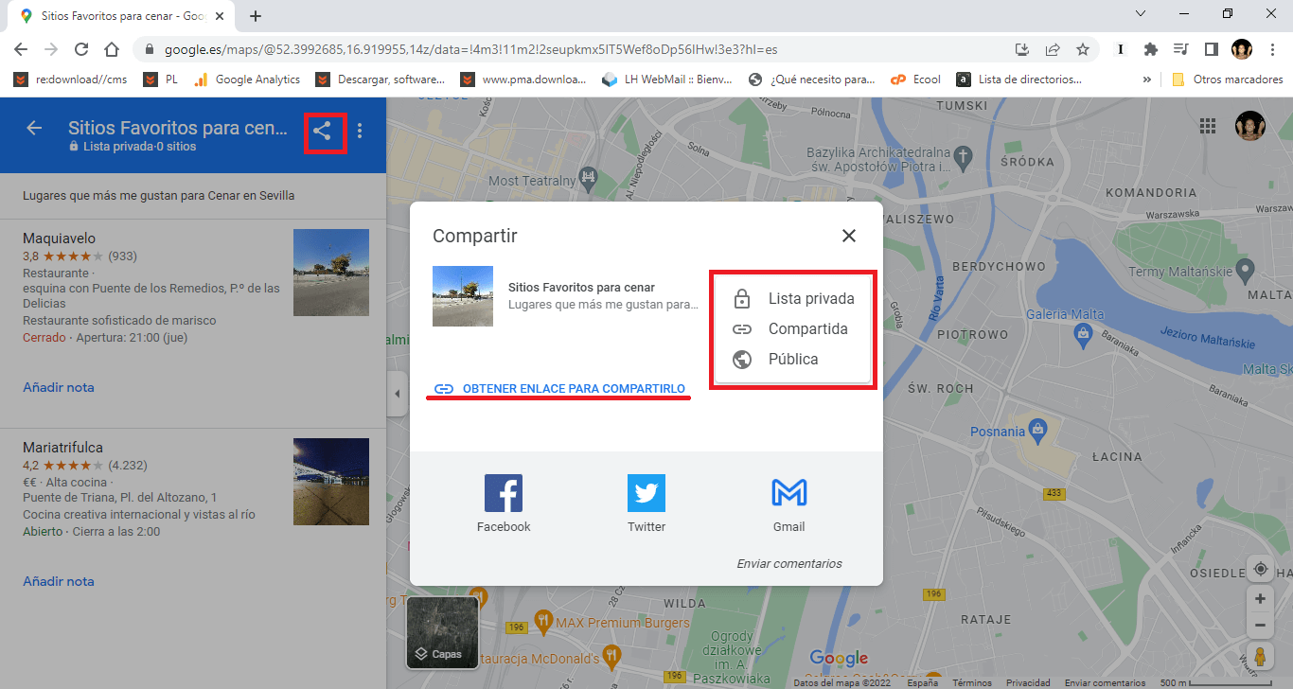1293x689 pixels.
Task: Reload the page
Action: point(81,49)
